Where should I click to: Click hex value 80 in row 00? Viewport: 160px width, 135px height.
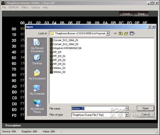[x=23, y=29]
